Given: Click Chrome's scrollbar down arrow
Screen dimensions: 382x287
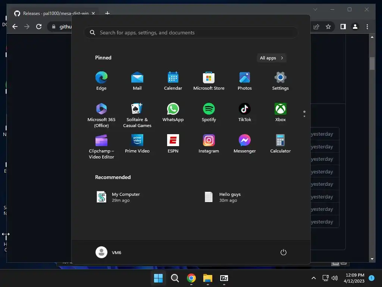Looking at the screenshot, I should pyautogui.click(x=372, y=259).
